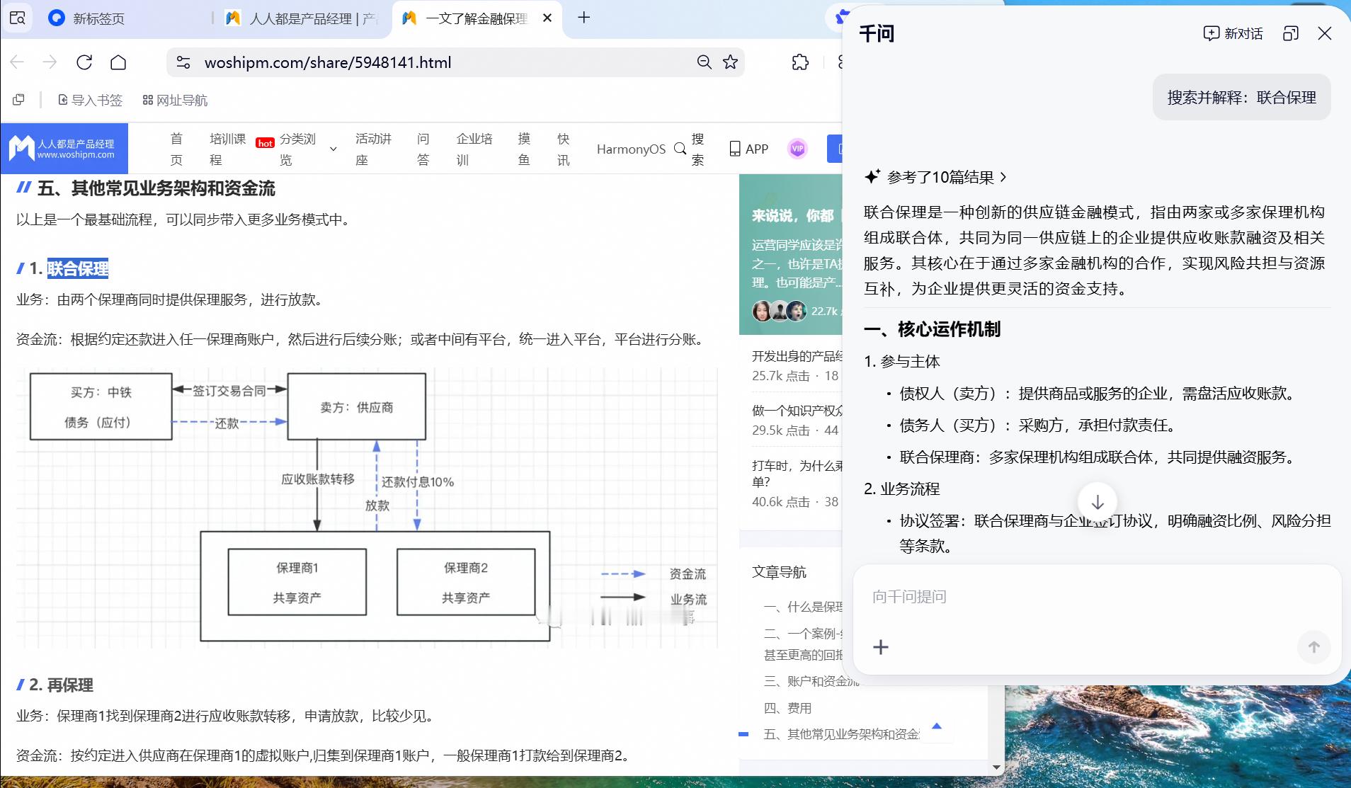View site information in address bar
Screen dimensions: 1351x788
pyautogui.click(x=183, y=62)
